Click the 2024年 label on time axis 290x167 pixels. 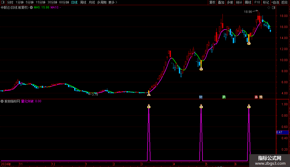(x=6, y=164)
